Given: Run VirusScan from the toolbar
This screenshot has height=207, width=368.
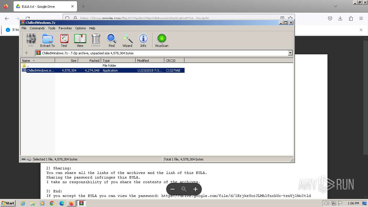Looking at the screenshot, I should pos(162,40).
